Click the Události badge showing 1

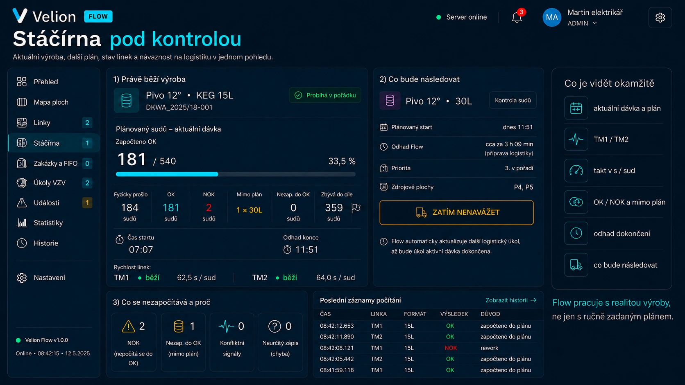[x=87, y=203]
